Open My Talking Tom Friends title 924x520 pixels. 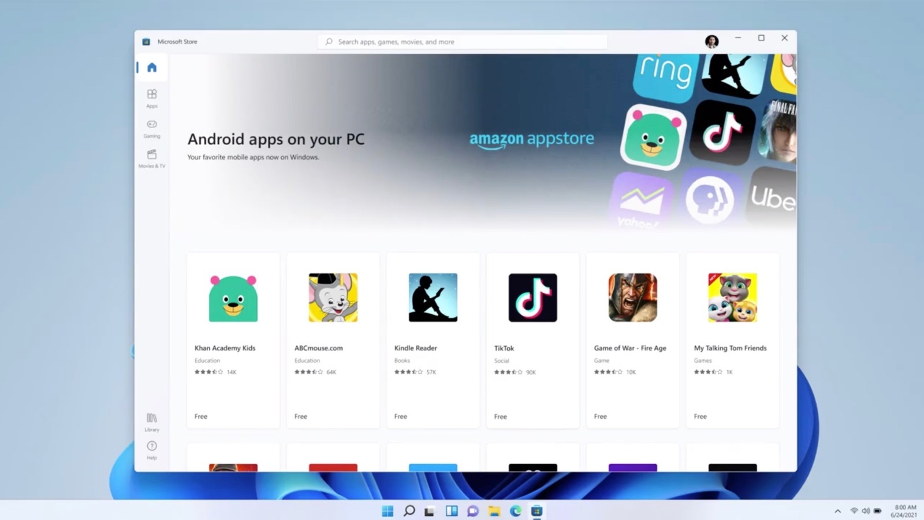[x=731, y=348]
